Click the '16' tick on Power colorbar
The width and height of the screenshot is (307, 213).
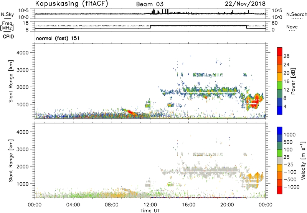pyautogui.click(x=286, y=82)
